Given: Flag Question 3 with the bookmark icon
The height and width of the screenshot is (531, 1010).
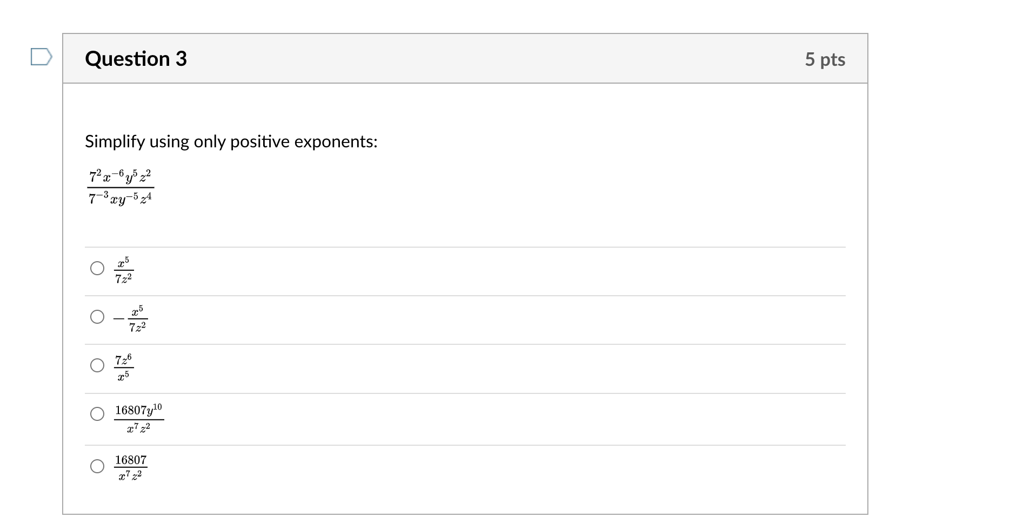Looking at the screenshot, I should point(41,57).
